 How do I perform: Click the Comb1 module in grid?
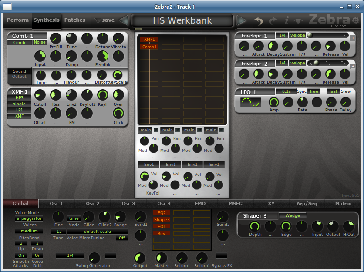pos(149,47)
